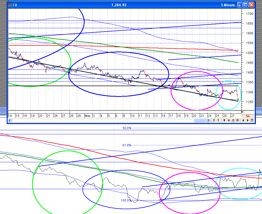Click the red bear icon
This screenshot has height=214, width=262.
coord(248,116)
